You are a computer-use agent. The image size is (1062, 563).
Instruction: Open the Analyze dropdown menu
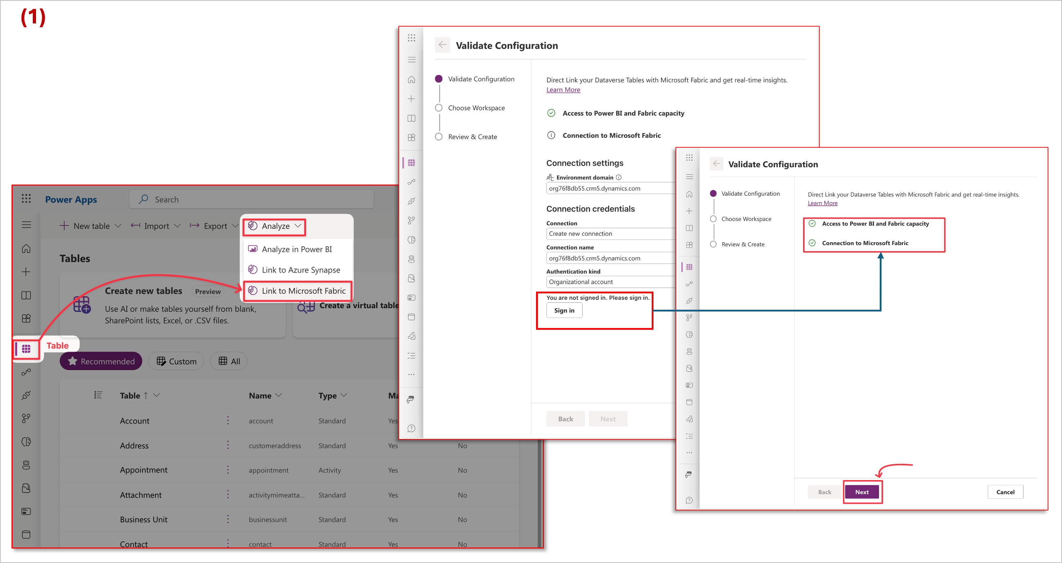pyautogui.click(x=275, y=226)
